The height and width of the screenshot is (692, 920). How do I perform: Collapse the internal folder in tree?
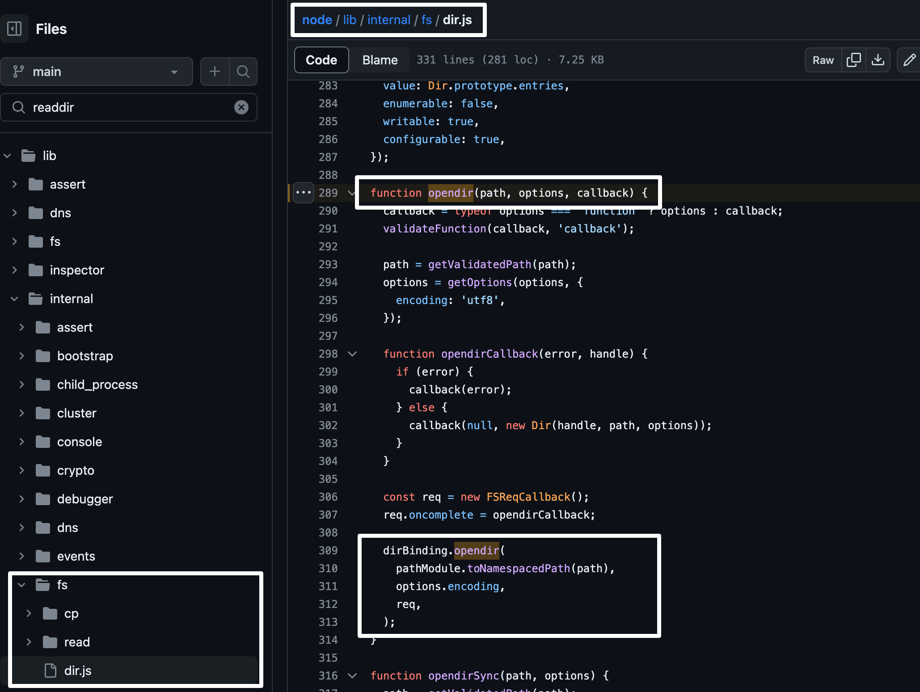point(15,299)
